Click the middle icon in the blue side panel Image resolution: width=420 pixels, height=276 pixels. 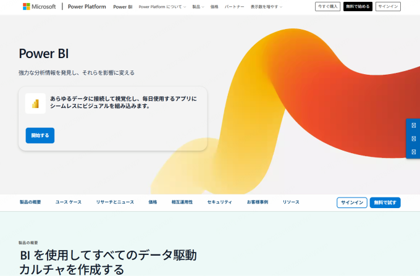point(414,139)
